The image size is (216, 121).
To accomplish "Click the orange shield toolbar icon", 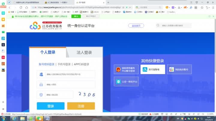I will [167, 7].
